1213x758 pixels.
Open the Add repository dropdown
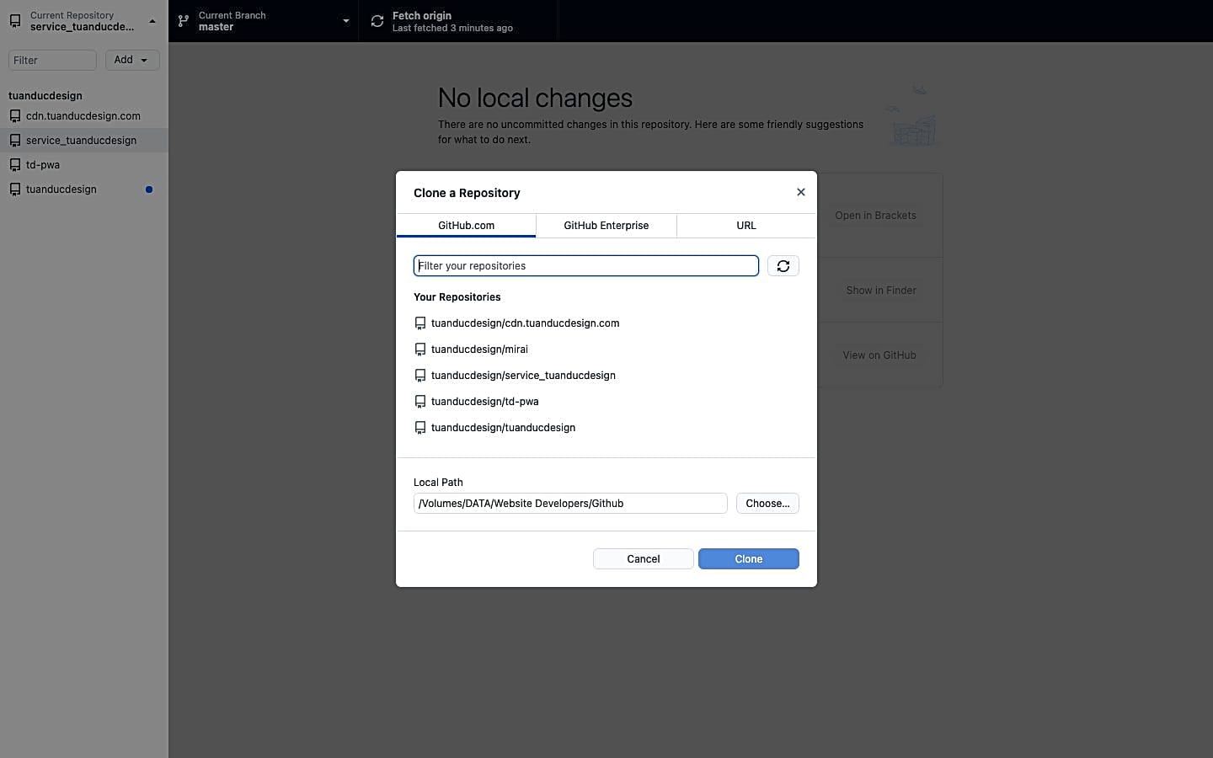click(x=132, y=60)
